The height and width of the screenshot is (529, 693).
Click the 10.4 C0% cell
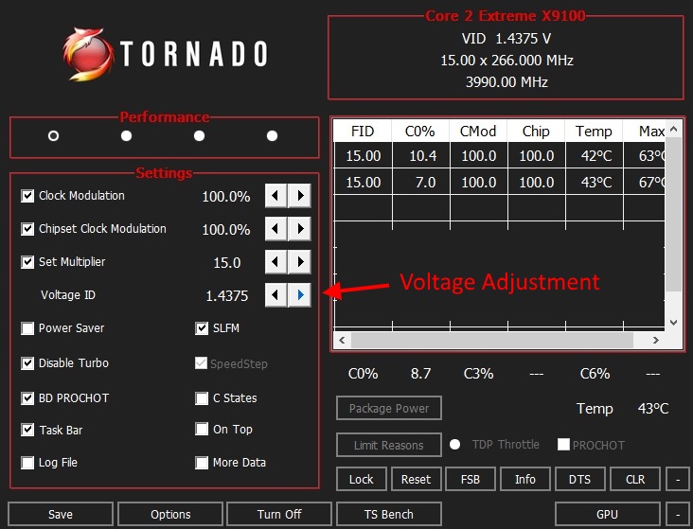(420, 155)
